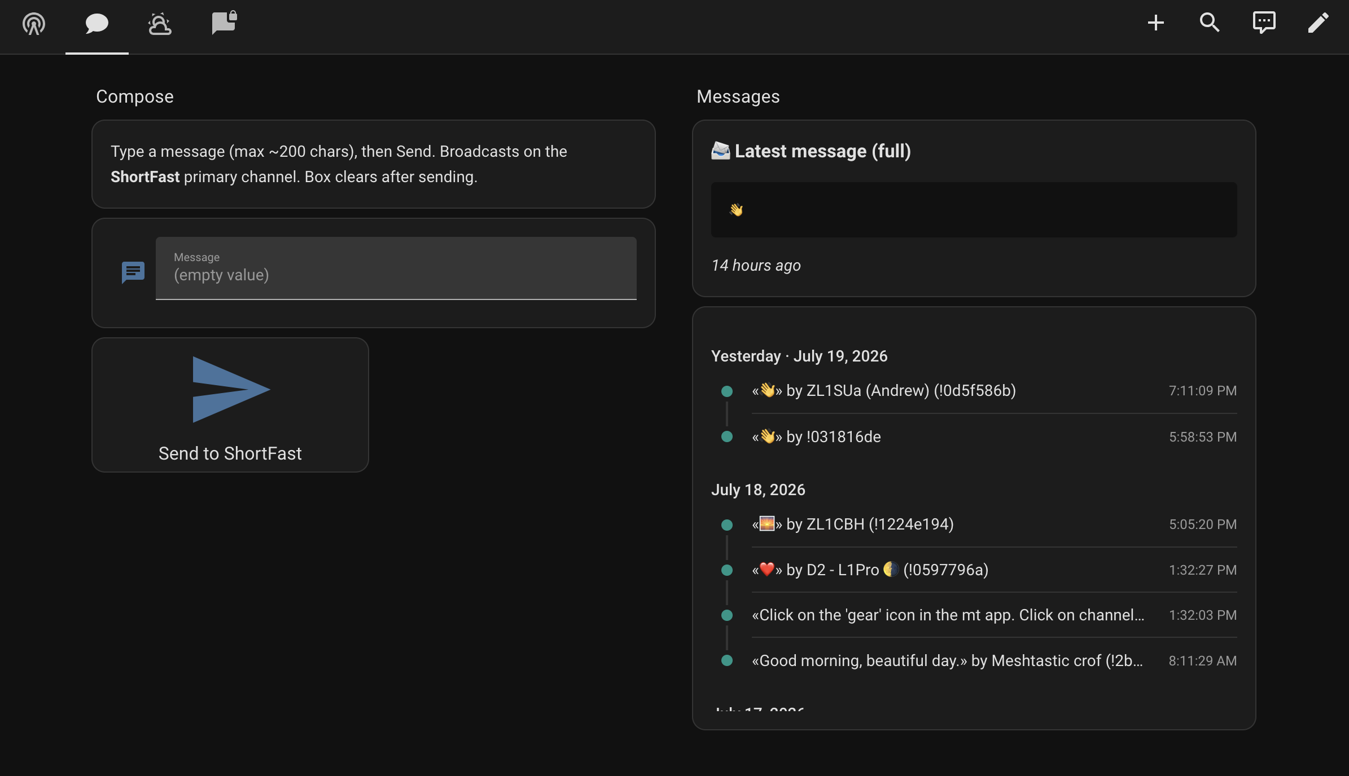Open the assist chat icon top right

click(x=1264, y=23)
